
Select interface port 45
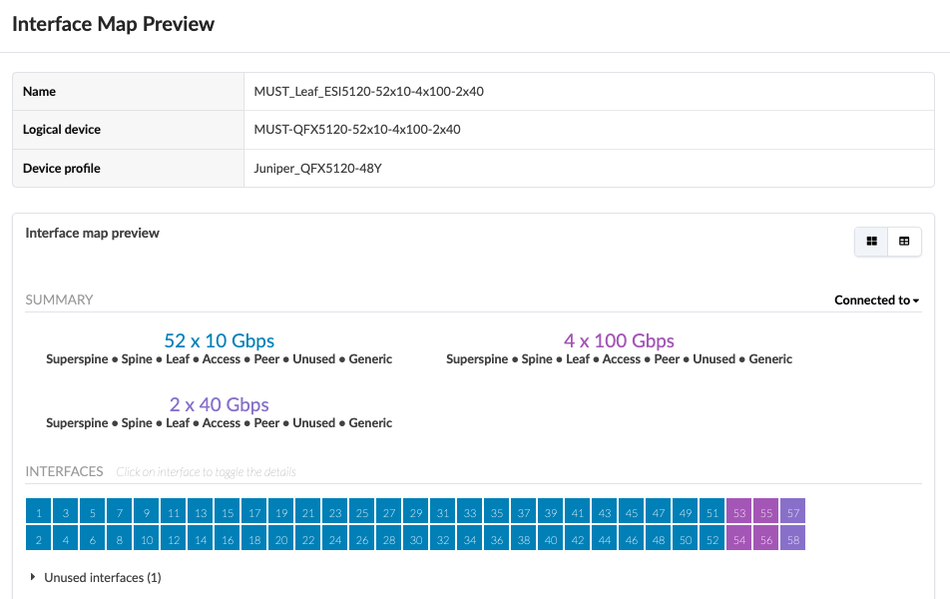632,511
